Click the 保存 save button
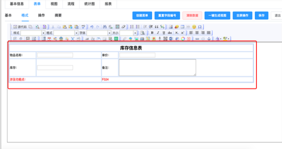The height and width of the screenshot is (149, 282). [261, 16]
